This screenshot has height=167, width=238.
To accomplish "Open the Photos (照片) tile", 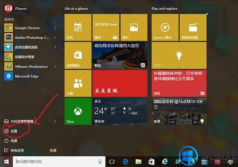I will pos(134,27).
